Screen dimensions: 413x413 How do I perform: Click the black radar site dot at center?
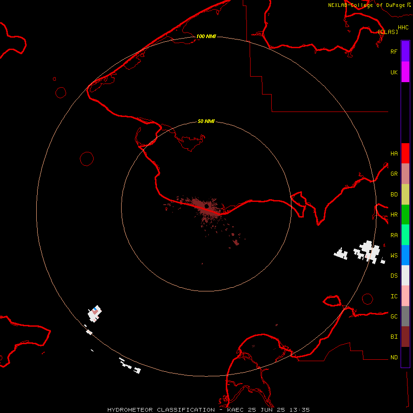coord(206,206)
